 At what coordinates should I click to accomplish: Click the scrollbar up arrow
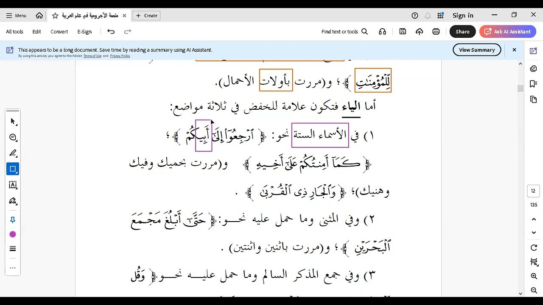(x=521, y=64)
